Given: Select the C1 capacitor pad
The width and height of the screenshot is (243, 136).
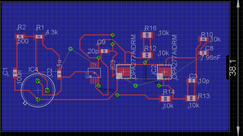Looking at the screenshot, I should 15,73.
